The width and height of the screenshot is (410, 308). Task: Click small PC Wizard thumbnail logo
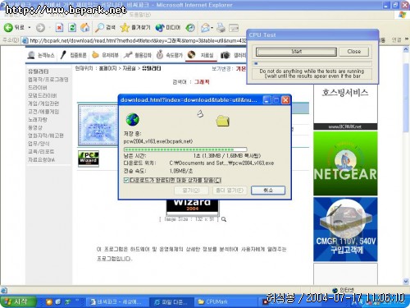coord(89,159)
